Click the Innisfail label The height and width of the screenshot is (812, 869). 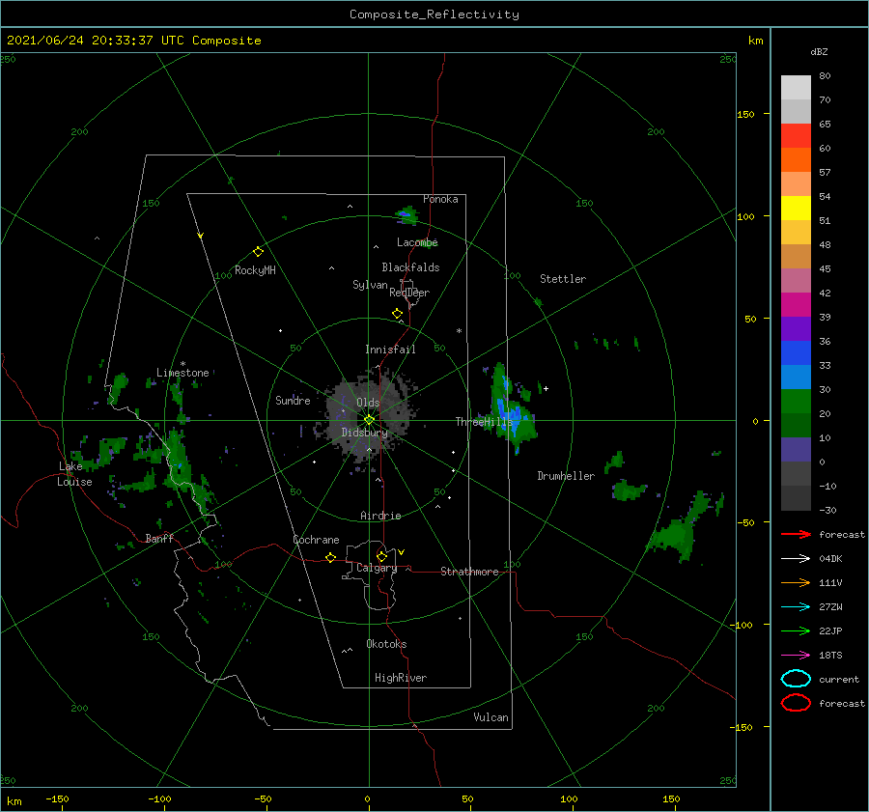[x=390, y=350]
